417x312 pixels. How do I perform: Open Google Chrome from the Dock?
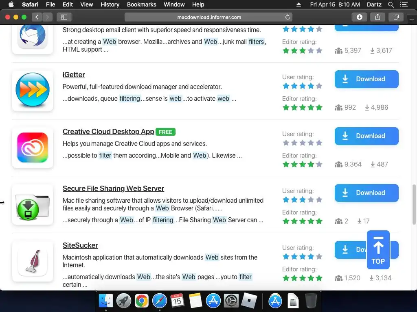point(141,301)
